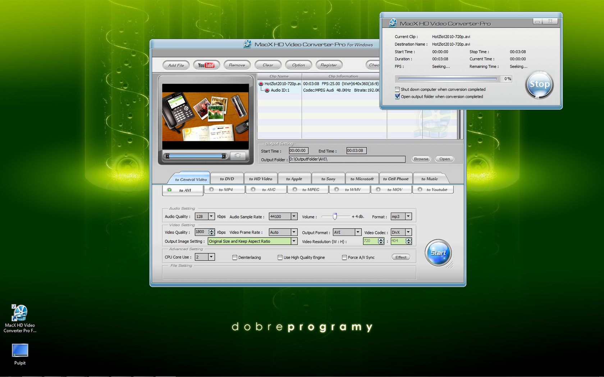604x377 pixels.
Task: Check Shut down computer when conversion completed
Action: coord(397,89)
